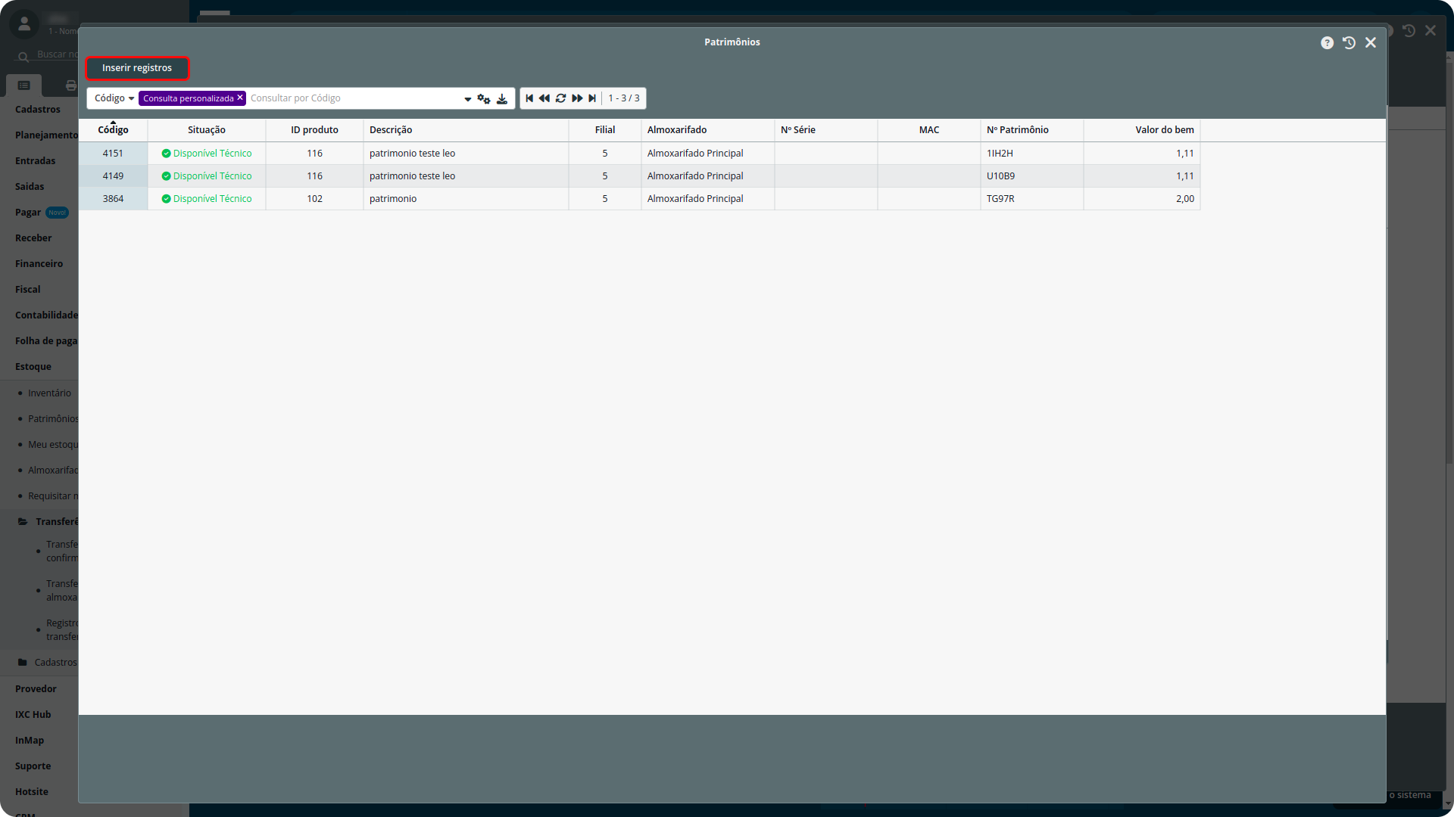Sort by the Descrição column header
This screenshot has height=817, width=1454.
pos(466,130)
